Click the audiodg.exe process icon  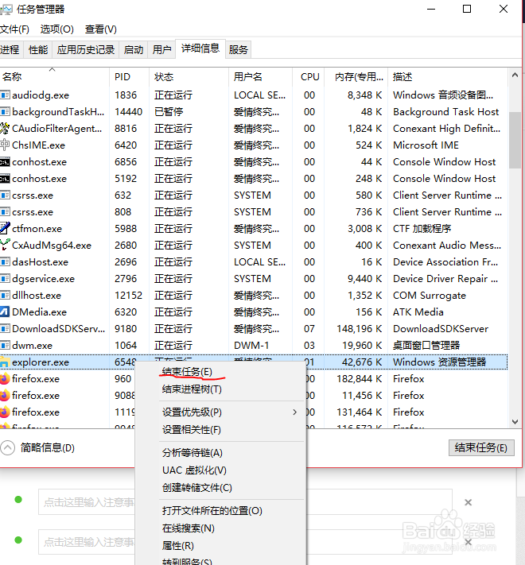tap(5, 95)
